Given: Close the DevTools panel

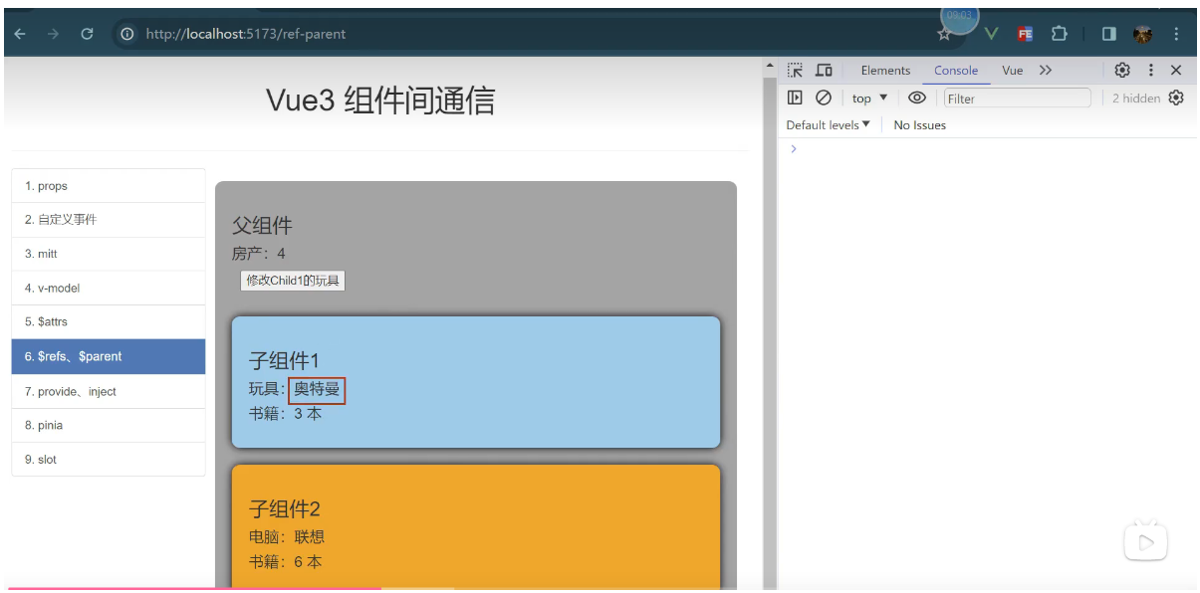Looking at the screenshot, I should pos(1176,70).
